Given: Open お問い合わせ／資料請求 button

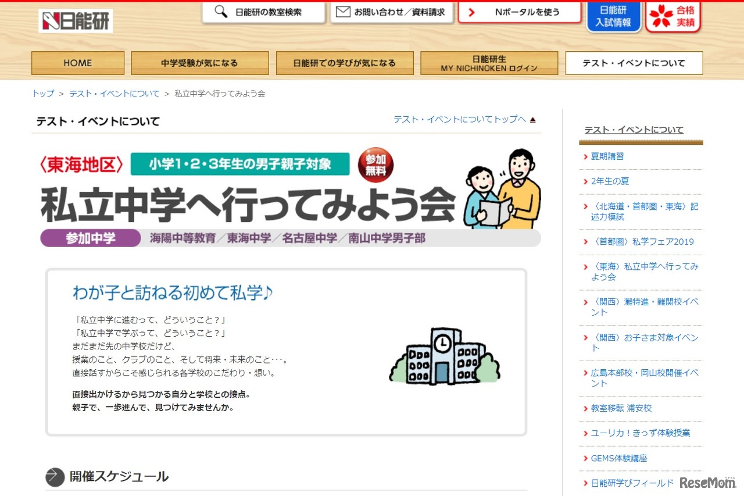Looking at the screenshot, I should click(392, 12).
